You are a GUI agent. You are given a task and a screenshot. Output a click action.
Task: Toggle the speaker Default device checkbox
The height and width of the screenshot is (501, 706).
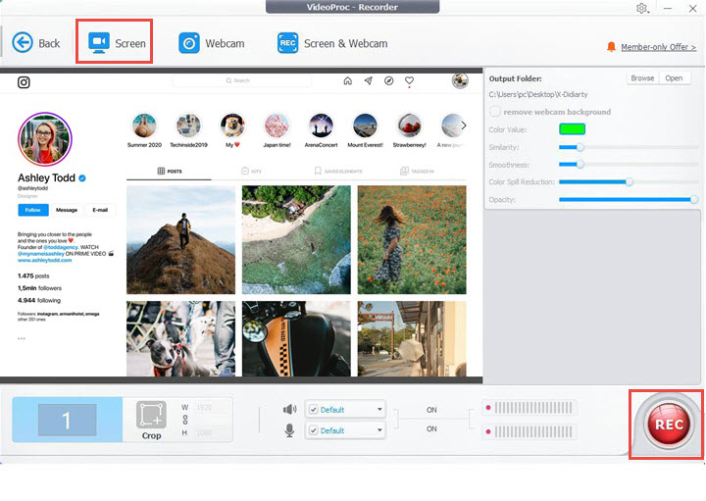(313, 410)
